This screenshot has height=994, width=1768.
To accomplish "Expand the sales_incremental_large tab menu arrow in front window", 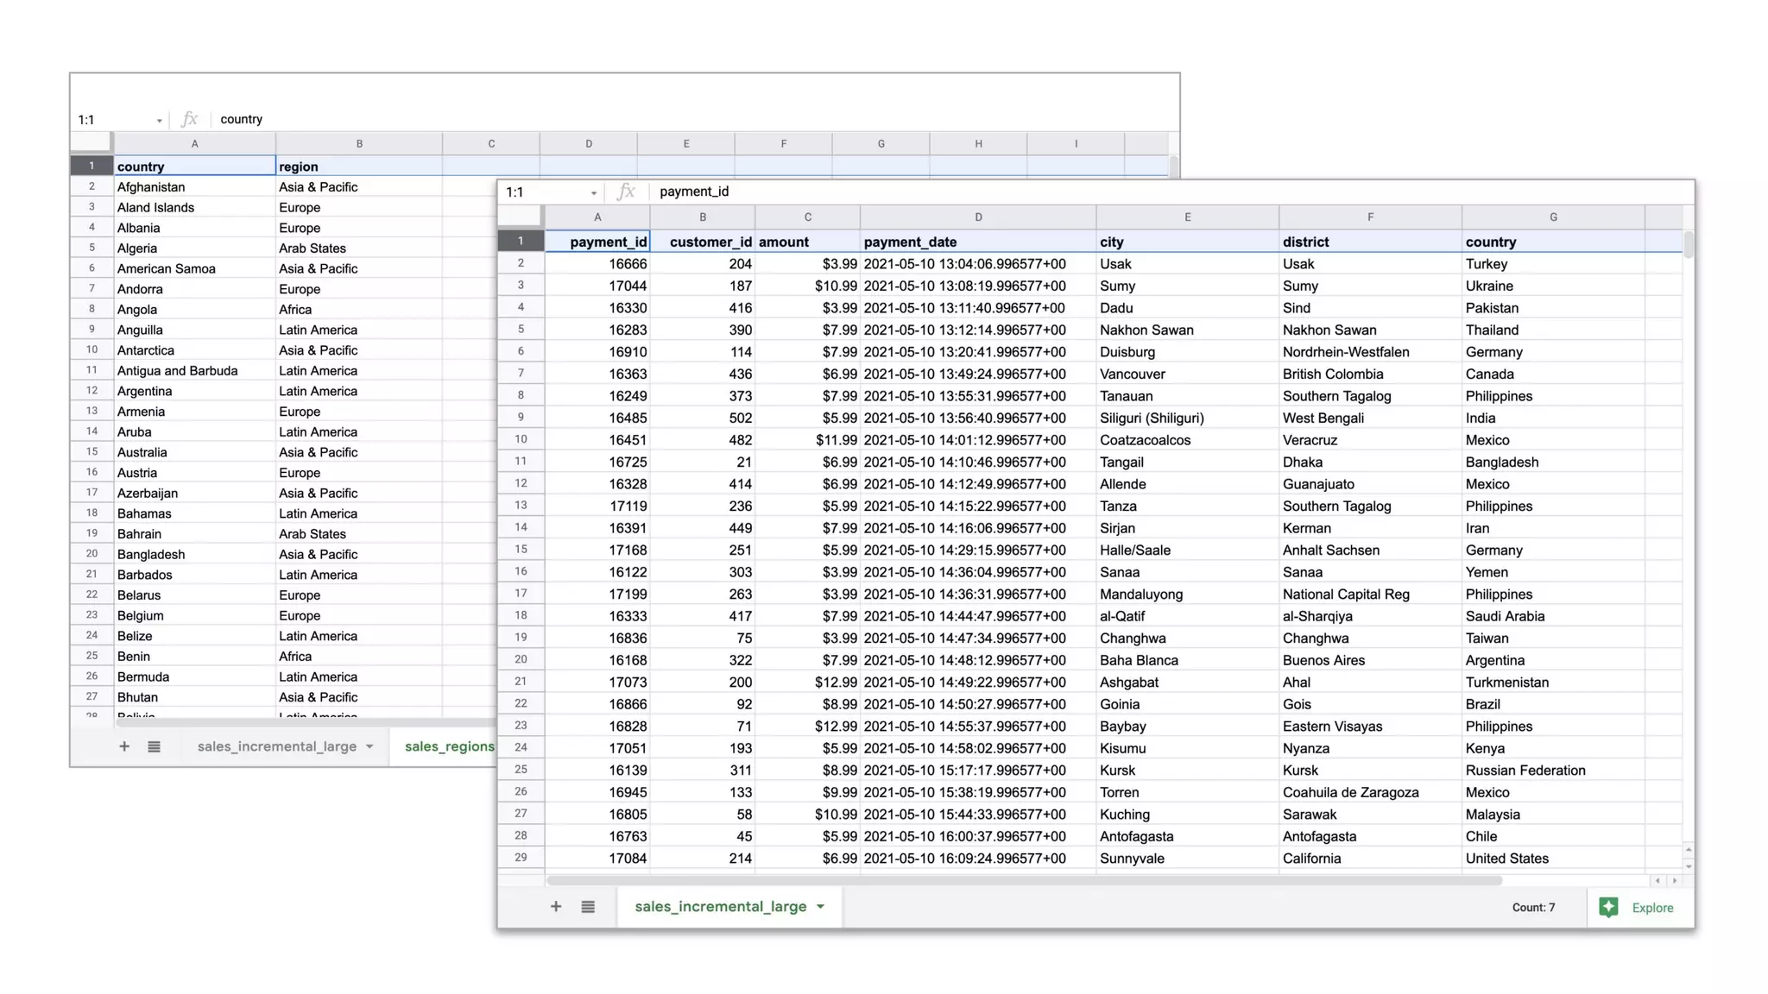I will point(820,906).
